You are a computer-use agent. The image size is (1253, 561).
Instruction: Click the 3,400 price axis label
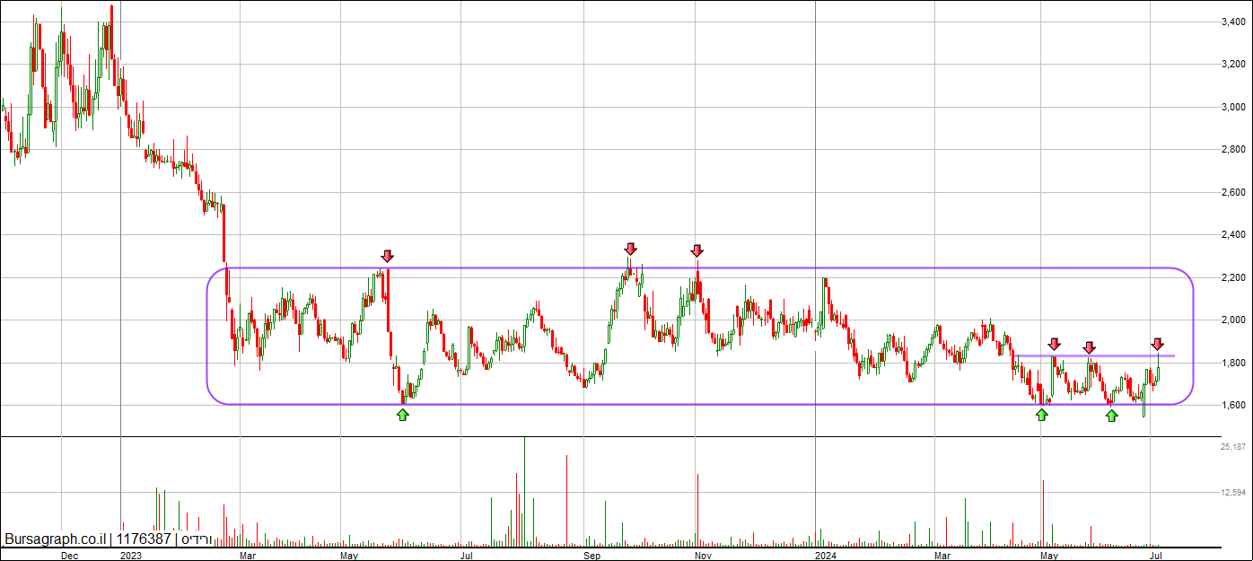(x=1235, y=22)
